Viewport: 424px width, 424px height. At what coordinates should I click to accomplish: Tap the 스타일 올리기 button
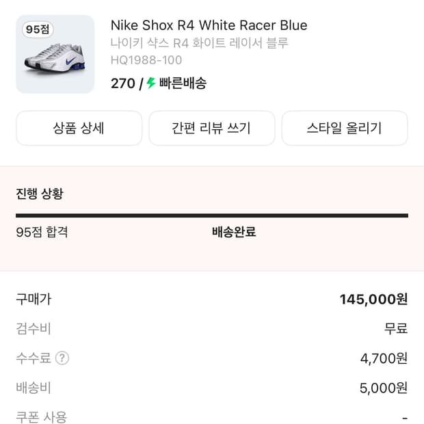344,128
